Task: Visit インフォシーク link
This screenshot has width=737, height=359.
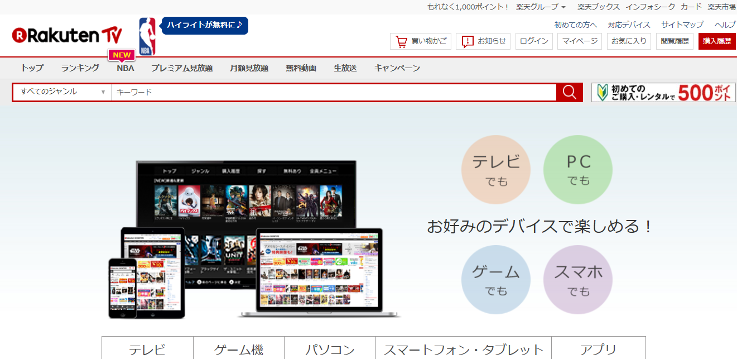Action: [650, 7]
